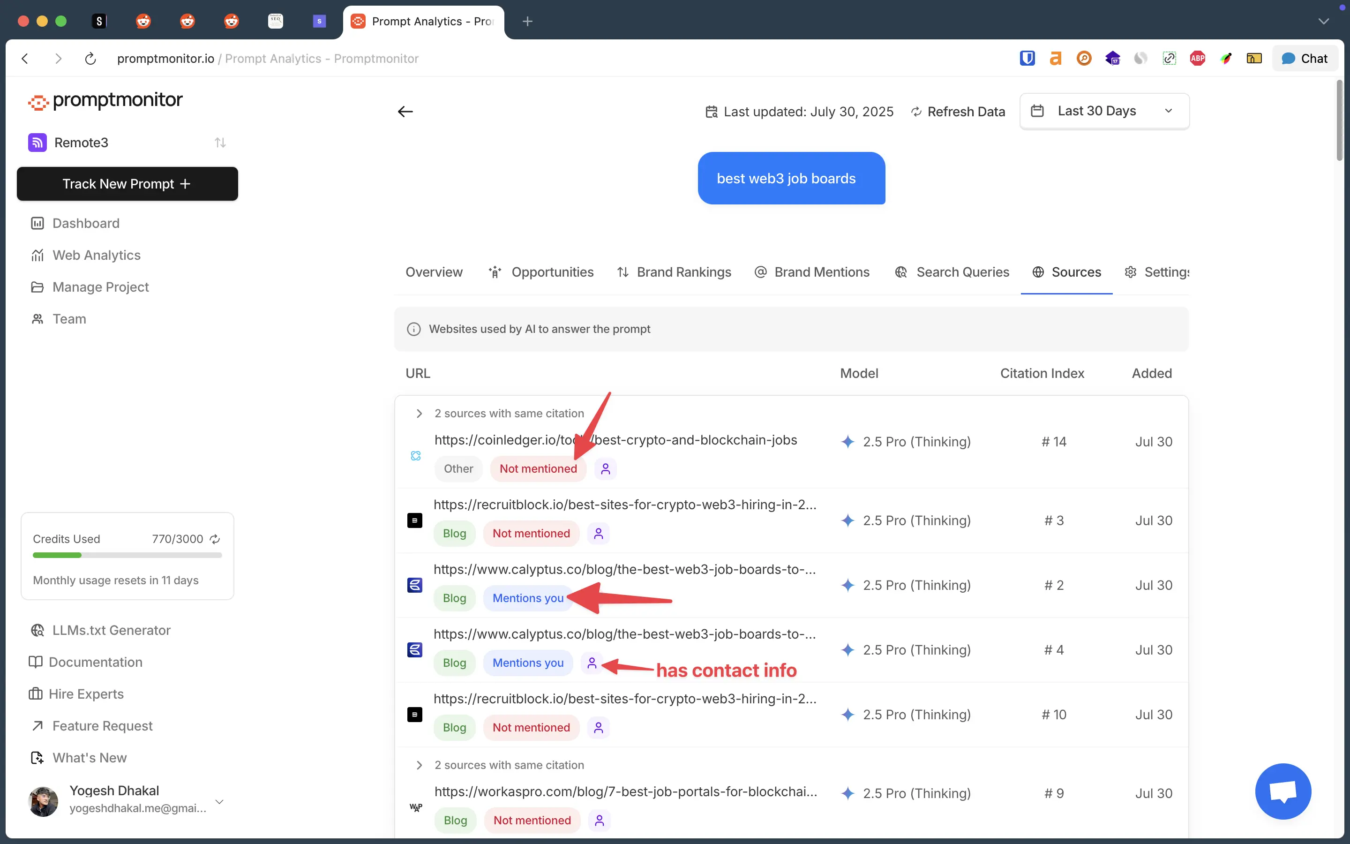Click contact icon in recruitblock #10 row
Image resolution: width=1350 pixels, height=844 pixels.
click(599, 728)
